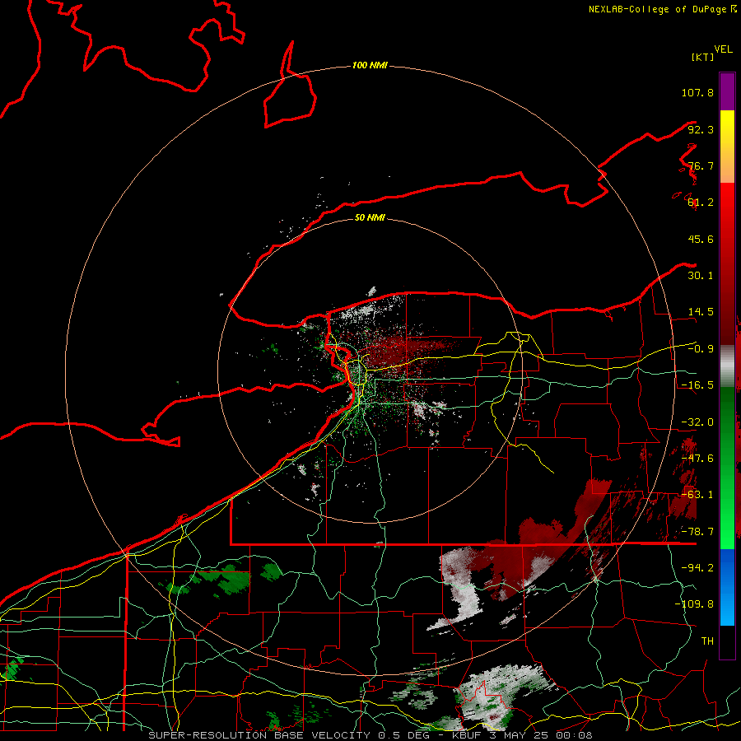Click the 14.5 legend value

tap(701, 312)
